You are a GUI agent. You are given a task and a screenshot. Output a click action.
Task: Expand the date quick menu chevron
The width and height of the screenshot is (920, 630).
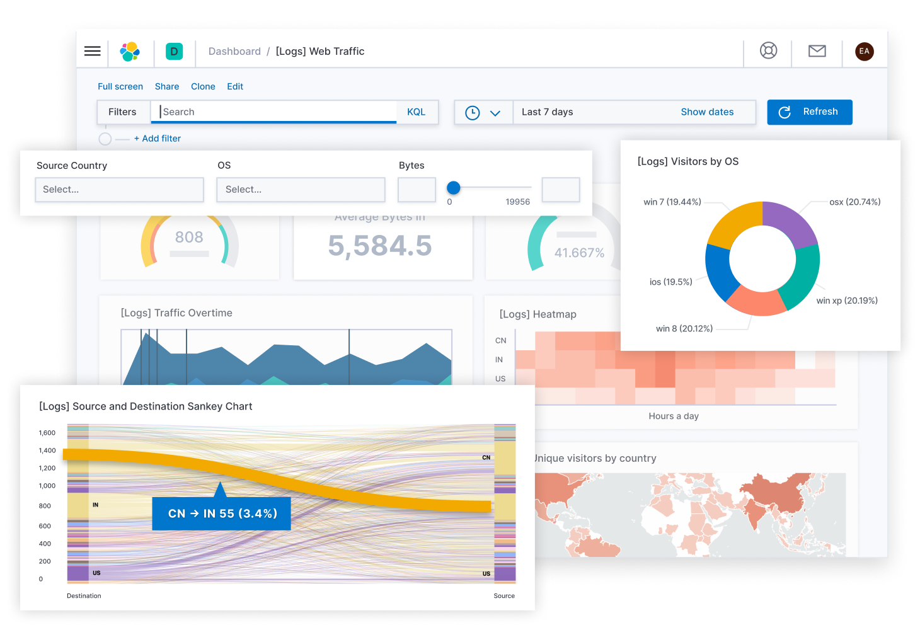click(495, 113)
